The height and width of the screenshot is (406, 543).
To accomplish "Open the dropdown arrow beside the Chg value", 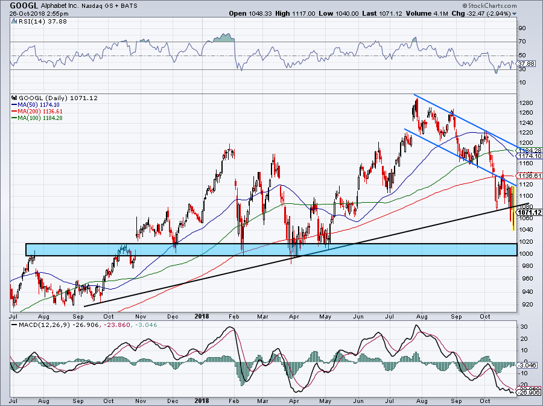I will 514,14.
